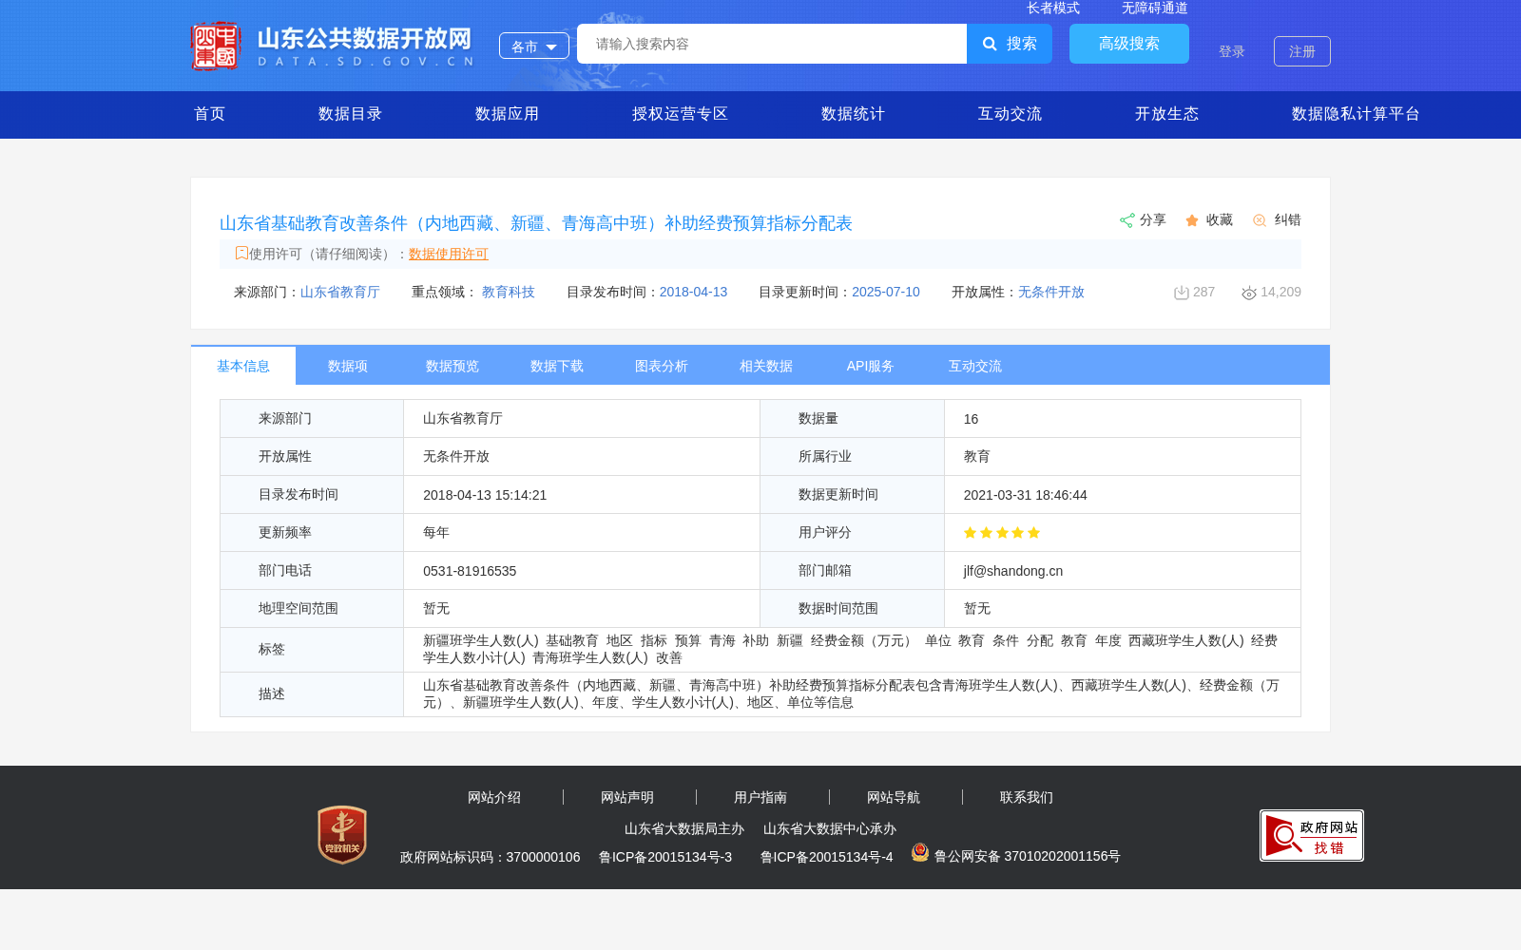Click the 分享 share icon
The height and width of the screenshot is (950, 1521).
(1127, 220)
